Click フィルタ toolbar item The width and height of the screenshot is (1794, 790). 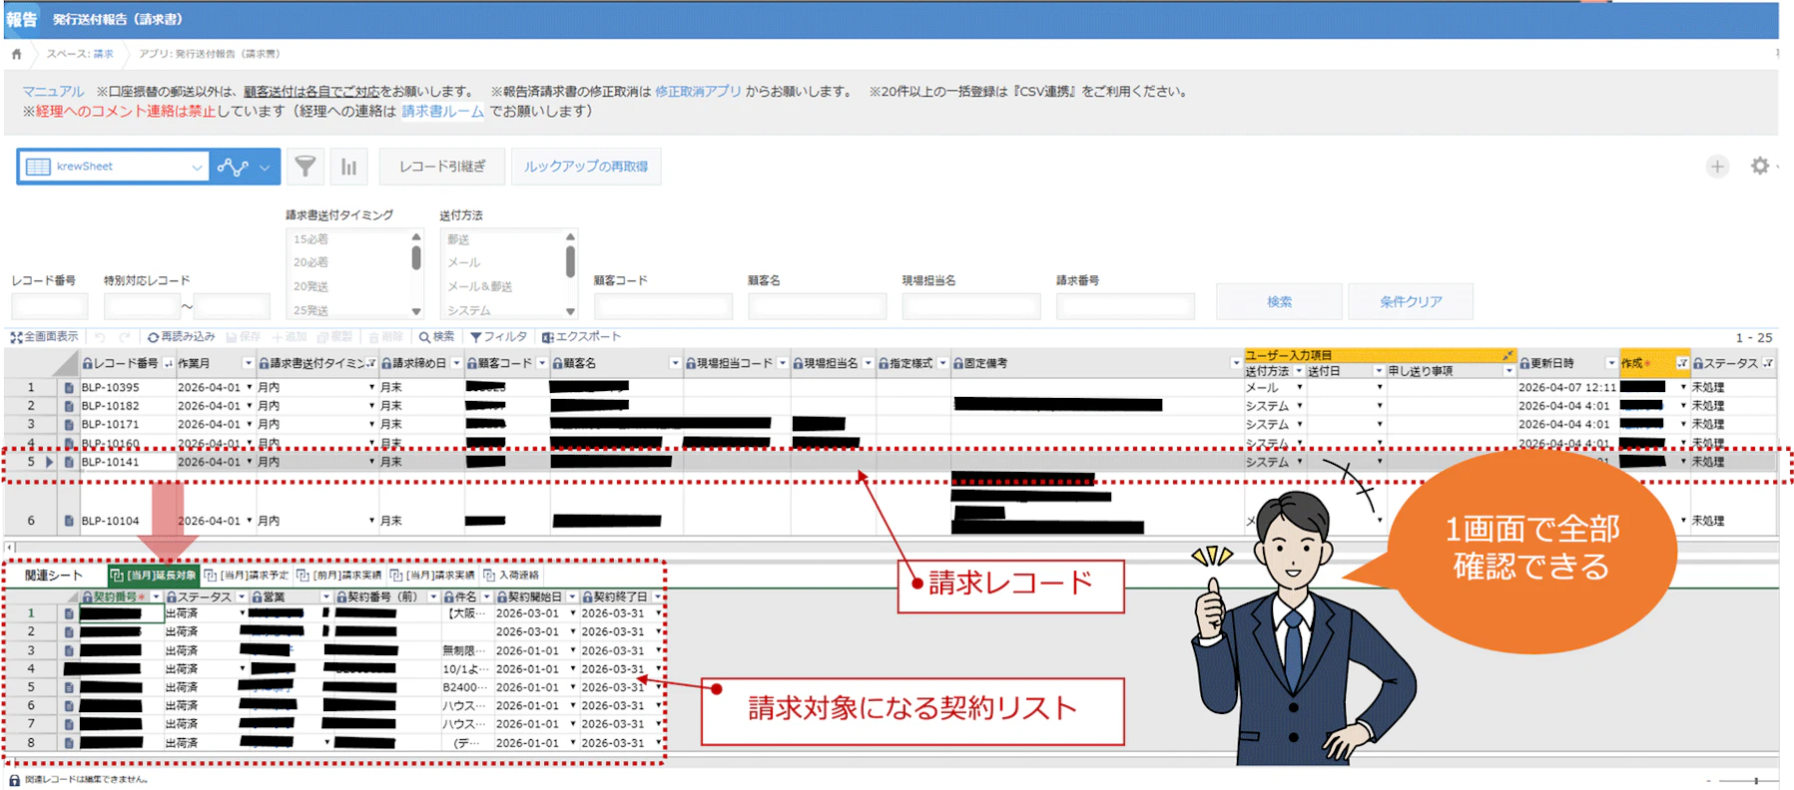point(498,337)
